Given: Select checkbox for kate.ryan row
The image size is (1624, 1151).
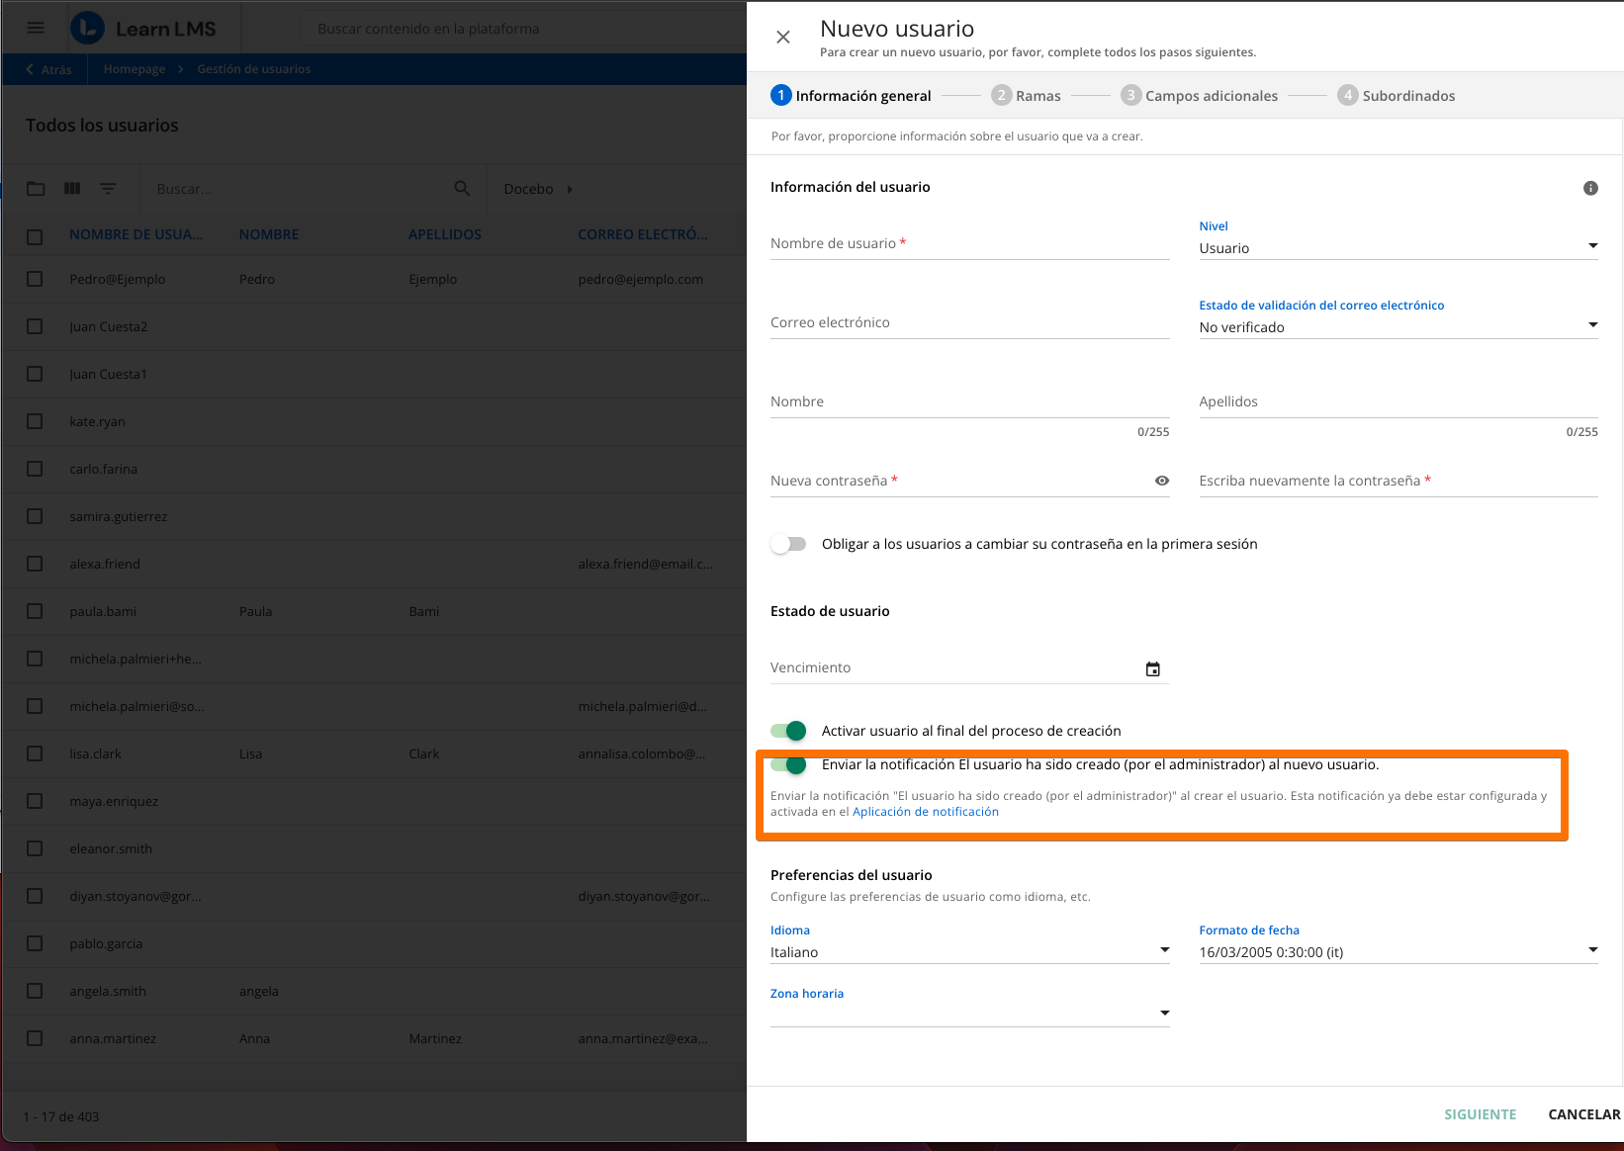Looking at the screenshot, I should tap(35, 421).
